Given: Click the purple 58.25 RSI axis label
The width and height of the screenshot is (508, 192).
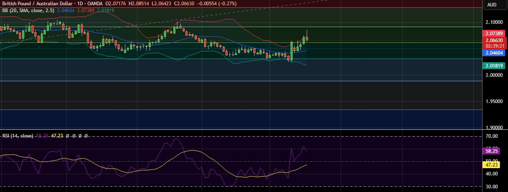Looking at the screenshot, I should pos(491,150).
